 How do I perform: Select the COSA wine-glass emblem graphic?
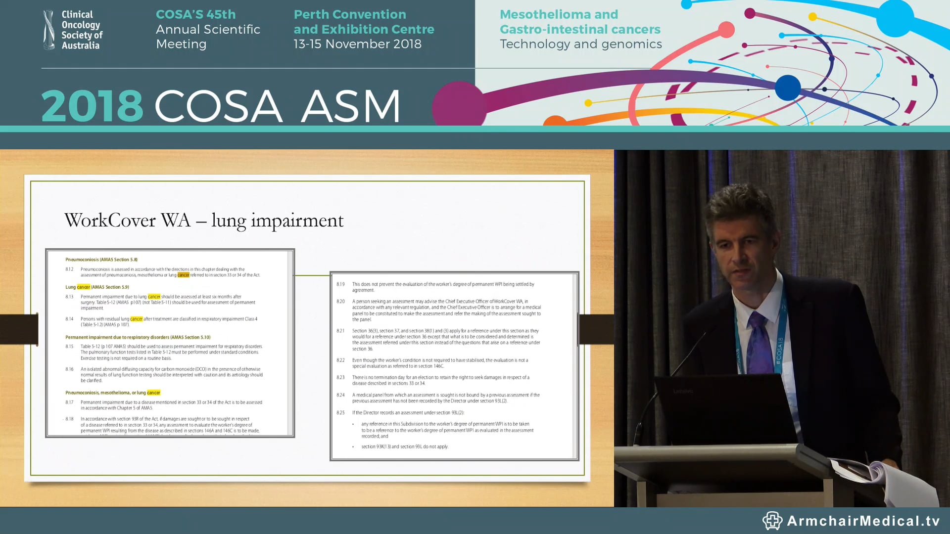tap(49, 29)
